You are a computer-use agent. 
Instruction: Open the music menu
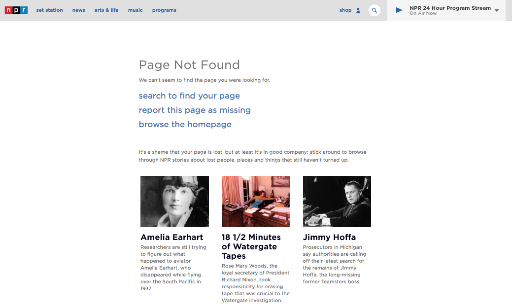(135, 10)
